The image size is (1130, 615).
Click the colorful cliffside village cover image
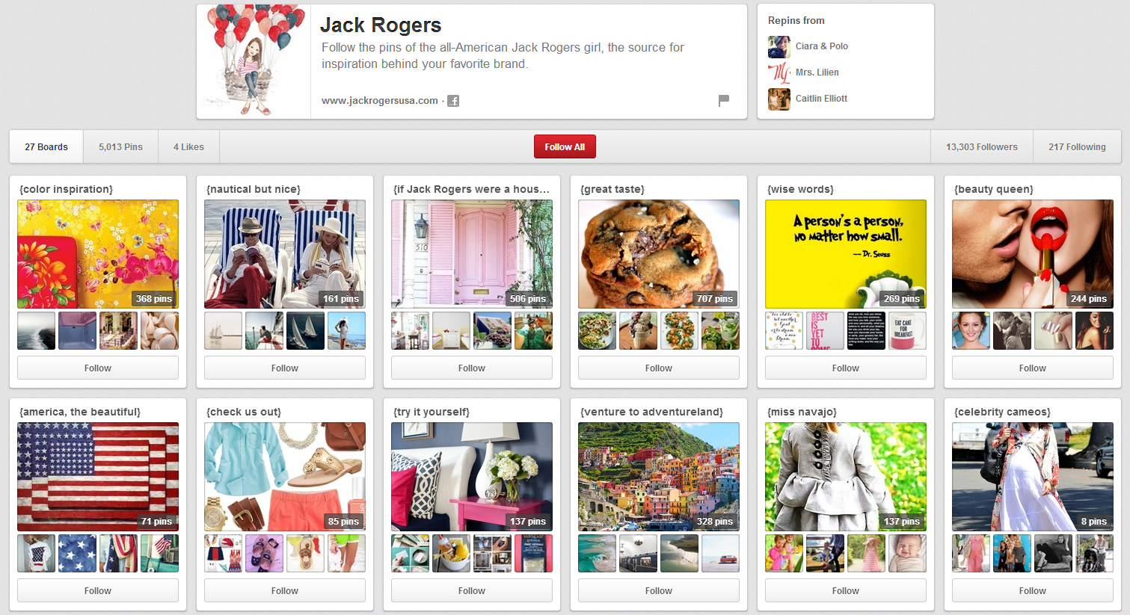[x=659, y=477]
